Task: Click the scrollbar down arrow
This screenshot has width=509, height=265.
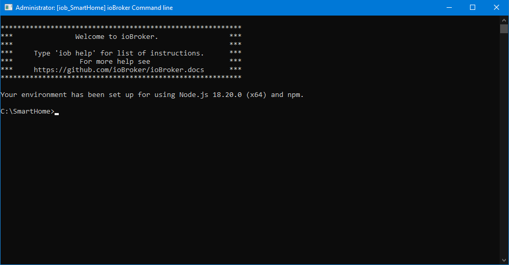Action: [504, 260]
